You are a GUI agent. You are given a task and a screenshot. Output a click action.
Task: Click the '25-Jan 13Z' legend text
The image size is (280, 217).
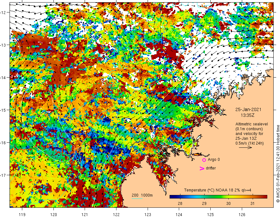246,138
